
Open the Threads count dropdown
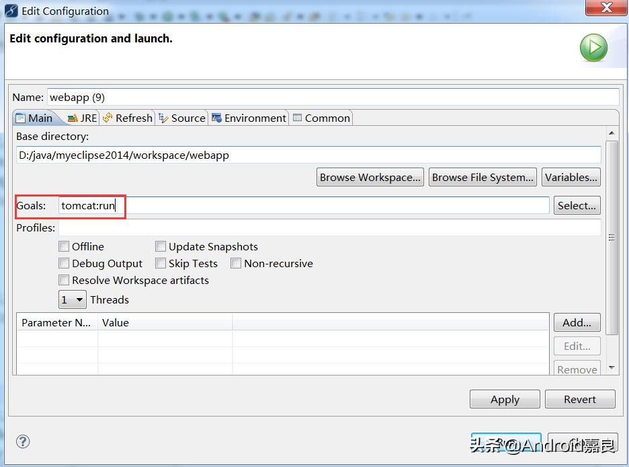[73, 300]
